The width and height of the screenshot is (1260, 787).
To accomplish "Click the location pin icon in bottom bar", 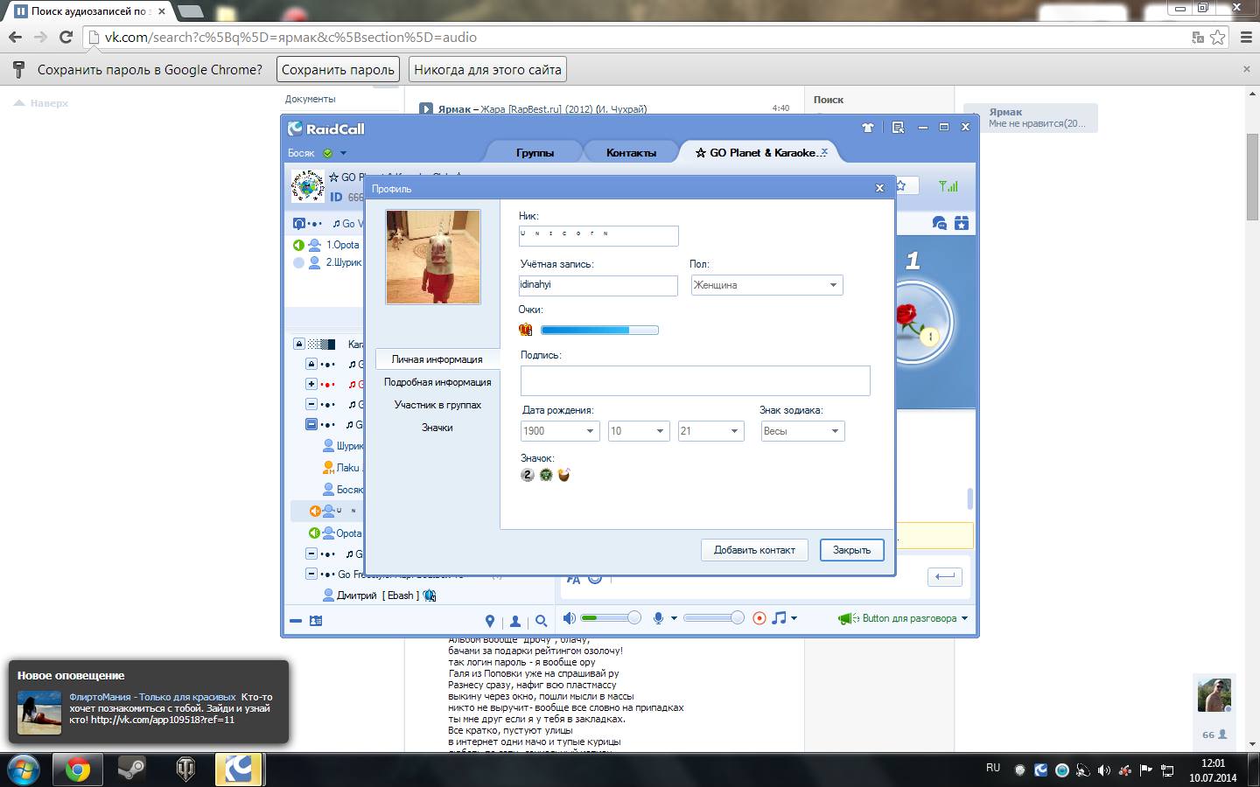I will pyautogui.click(x=490, y=621).
